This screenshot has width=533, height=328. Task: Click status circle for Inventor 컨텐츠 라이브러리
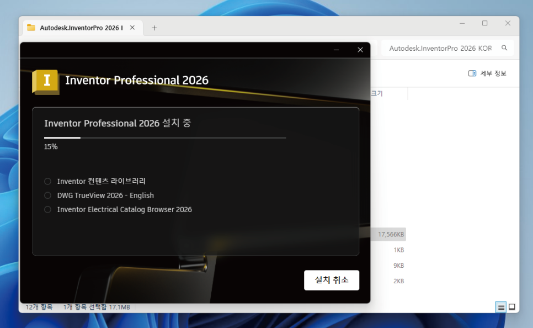point(47,181)
